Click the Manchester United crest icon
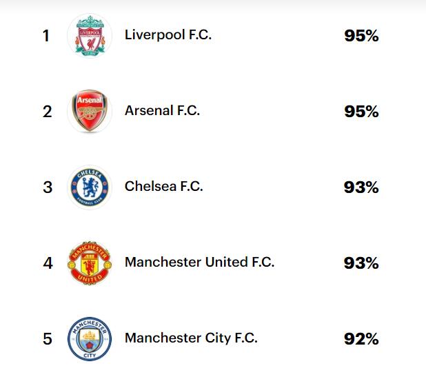The height and width of the screenshot is (368, 426). coord(90,263)
